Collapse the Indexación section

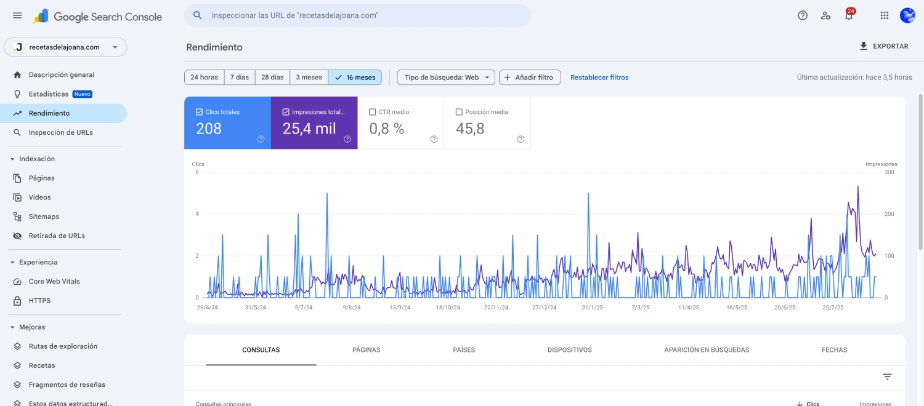pos(12,159)
